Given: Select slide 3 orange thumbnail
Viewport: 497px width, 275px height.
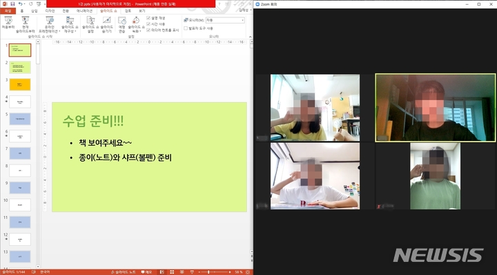Looking at the screenshot, I should coord(20,85).
